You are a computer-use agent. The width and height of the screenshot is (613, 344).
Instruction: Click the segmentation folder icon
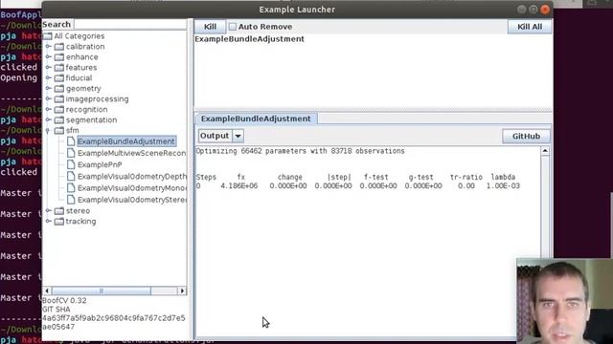point(59,120)
